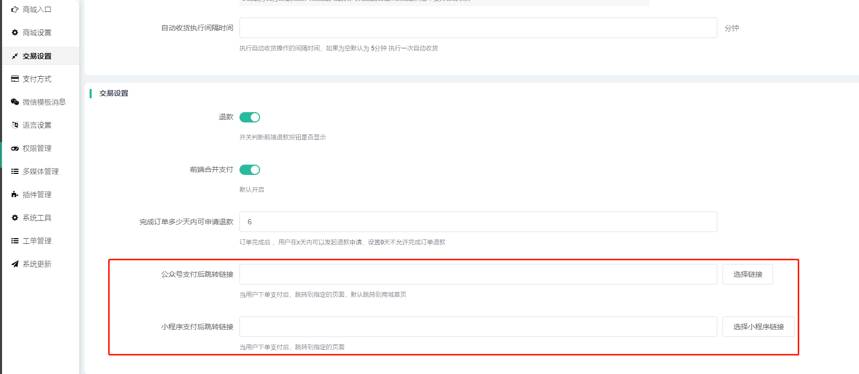The height and width of the screenshot is (374, 859).
Task: Click the 小程序支付后跳转链接 field label
Action: [197, 327]
